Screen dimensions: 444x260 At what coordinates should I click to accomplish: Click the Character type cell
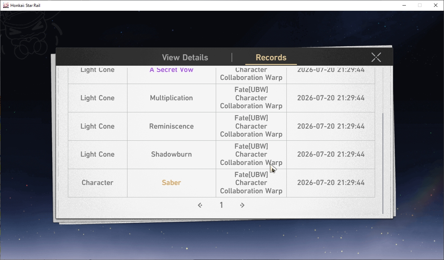[98, 183]
